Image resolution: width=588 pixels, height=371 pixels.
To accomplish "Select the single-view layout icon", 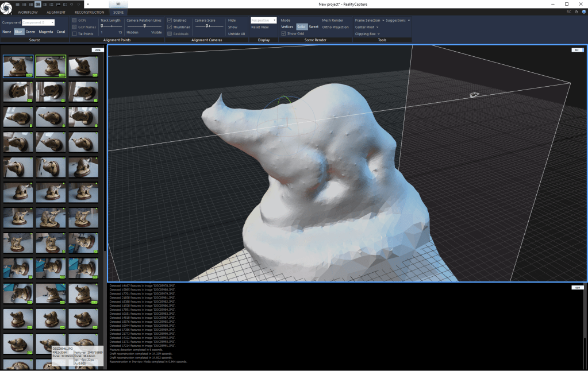I will point(18,4).
